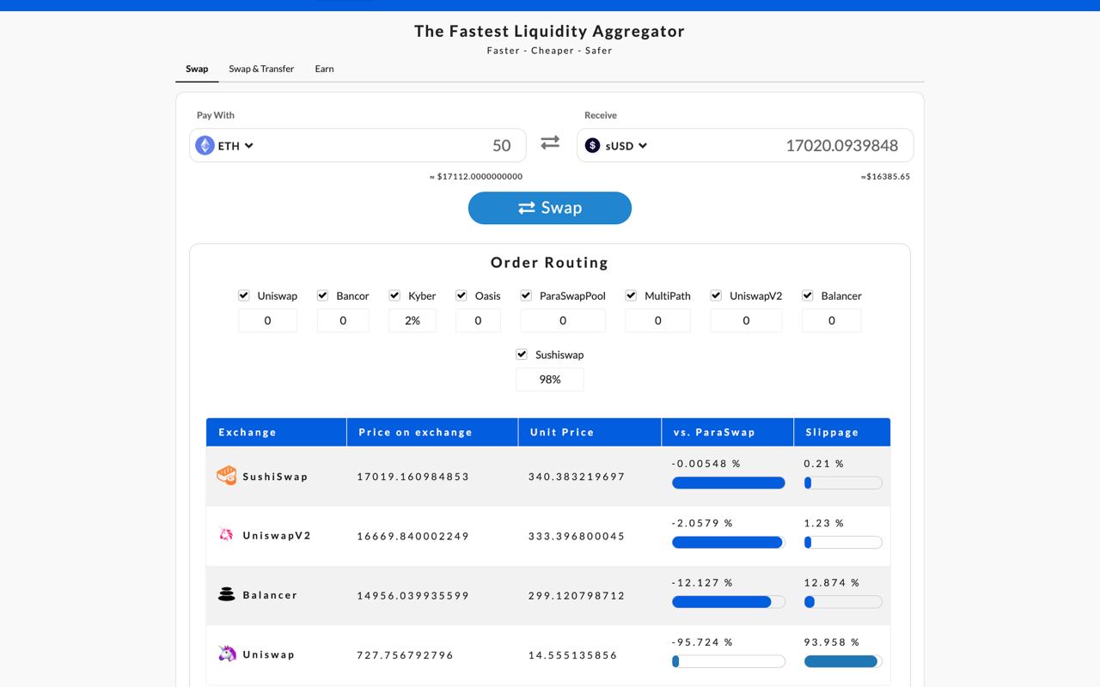The height and width of the screenshot is (687, 1100).
Task: Open the sUSD receive token dropdown
Action: 616,146
